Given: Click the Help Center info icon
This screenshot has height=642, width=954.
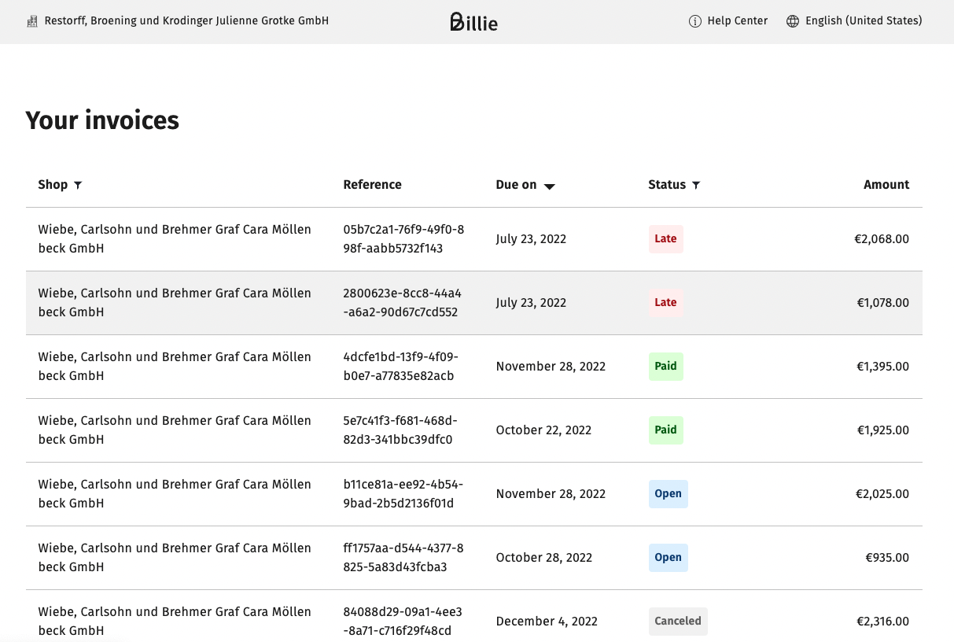Looking at the screenshot, I should coord(694,21).
